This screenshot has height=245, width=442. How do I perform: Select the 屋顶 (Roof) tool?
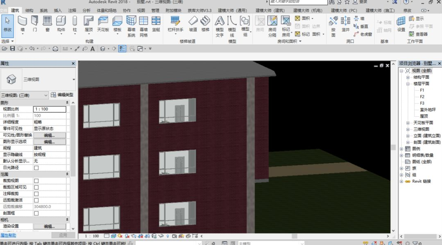pos(88,24)
